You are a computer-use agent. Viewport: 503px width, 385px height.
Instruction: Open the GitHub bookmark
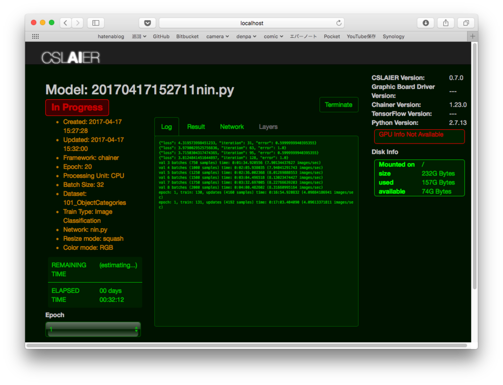161,36
